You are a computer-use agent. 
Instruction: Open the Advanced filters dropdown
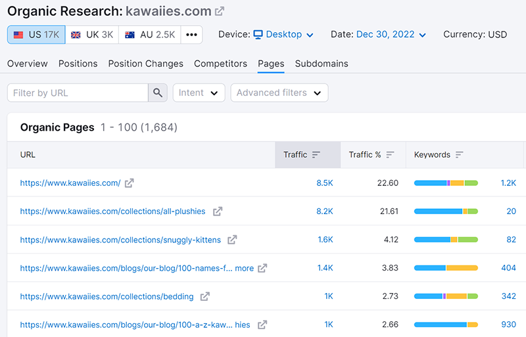[x=279, y=93]
